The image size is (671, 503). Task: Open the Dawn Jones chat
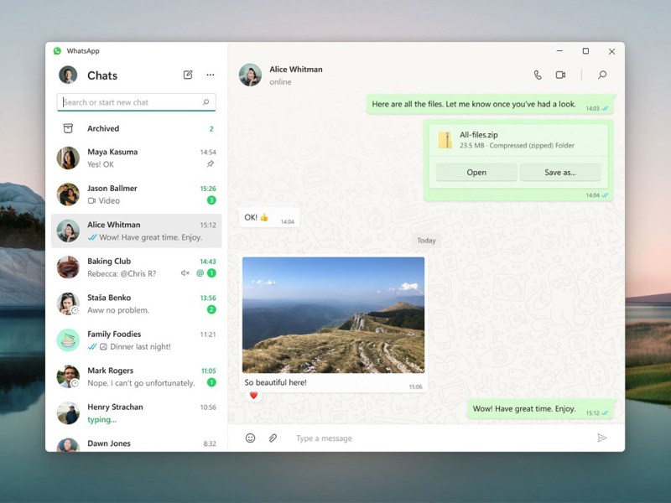(137, 444)
